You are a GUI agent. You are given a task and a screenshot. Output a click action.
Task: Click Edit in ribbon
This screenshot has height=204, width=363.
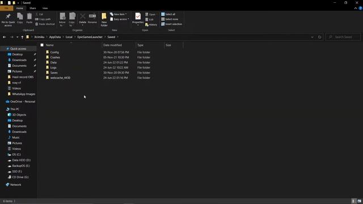pos(150,19)
